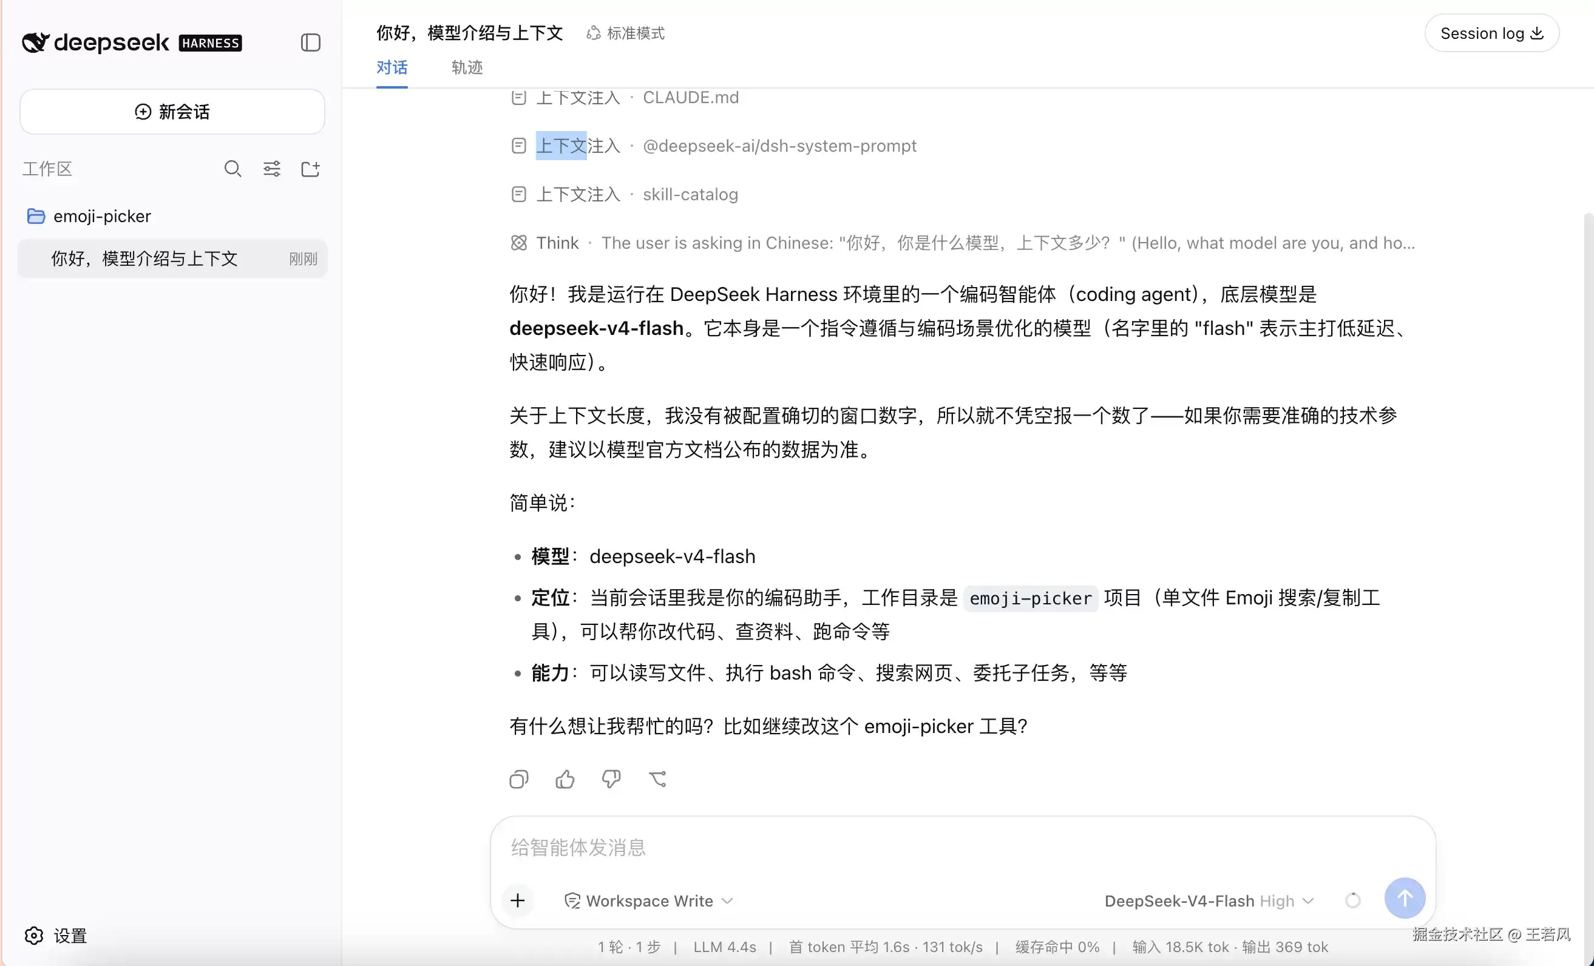The image size is (1594, 966).
Task: Collapse the sidebar with the panel icon
Action: 311,42
